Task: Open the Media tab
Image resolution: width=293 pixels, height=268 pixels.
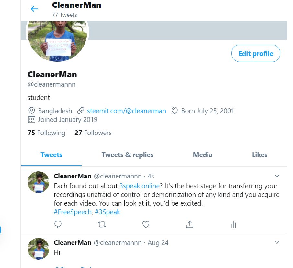Action: coord(203,155)
